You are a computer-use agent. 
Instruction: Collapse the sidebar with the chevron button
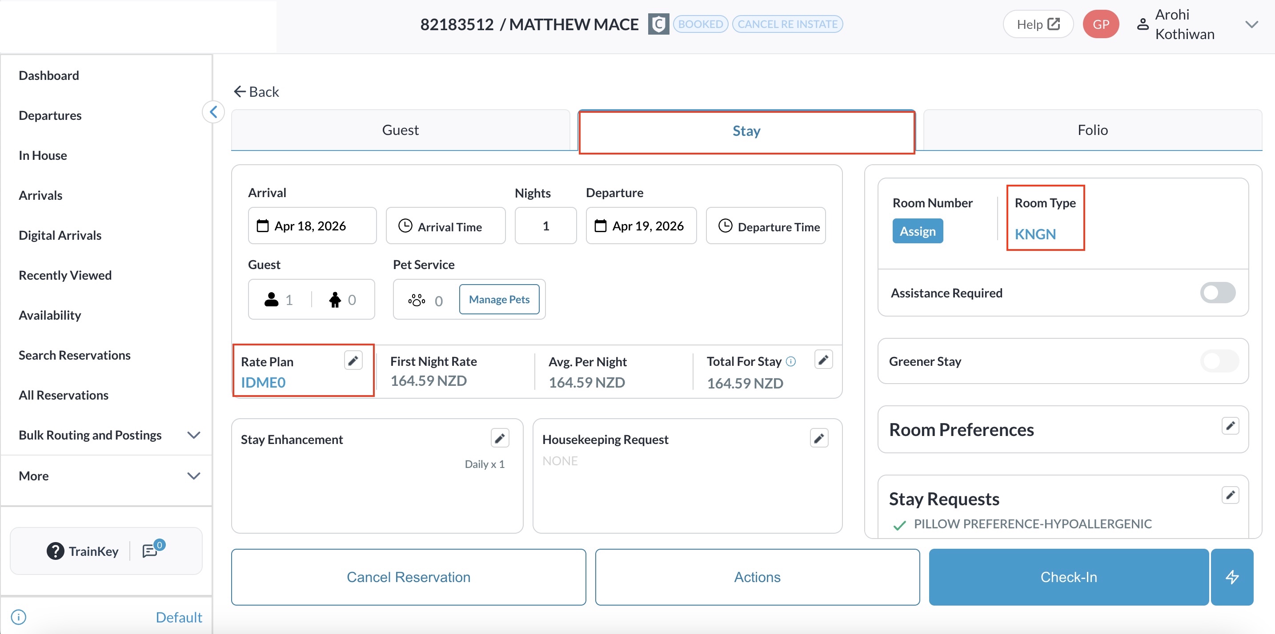[213, 112]
